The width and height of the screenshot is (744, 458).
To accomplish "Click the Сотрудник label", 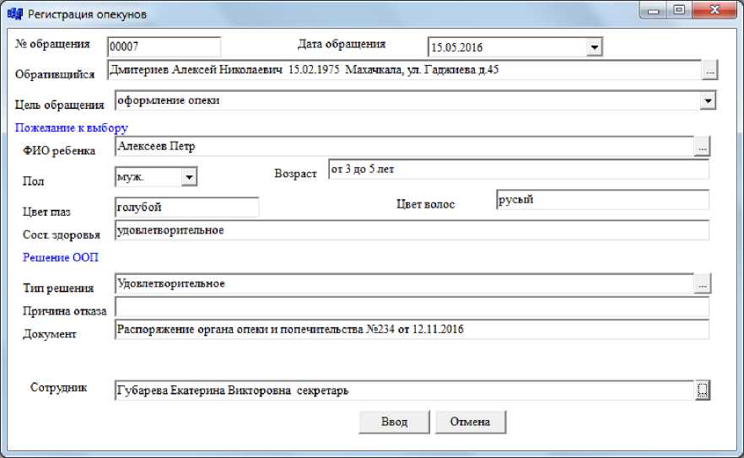I will point(58,387).
